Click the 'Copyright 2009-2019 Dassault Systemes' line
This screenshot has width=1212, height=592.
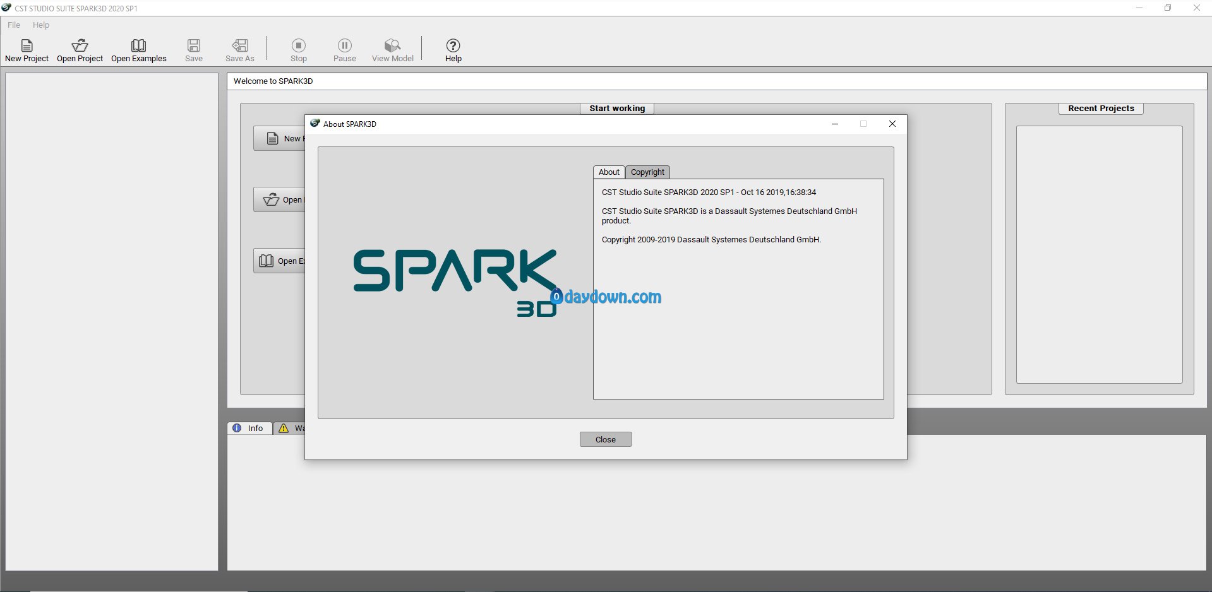tap(711, 240)
